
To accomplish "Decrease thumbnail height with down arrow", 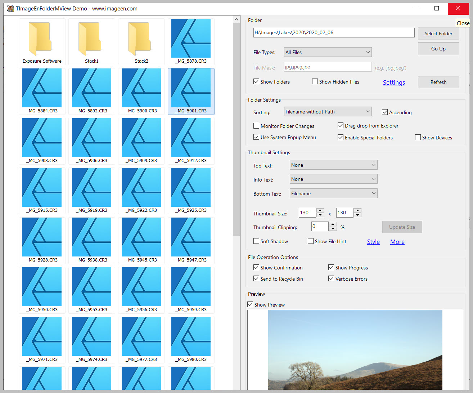I will point(357,215).
